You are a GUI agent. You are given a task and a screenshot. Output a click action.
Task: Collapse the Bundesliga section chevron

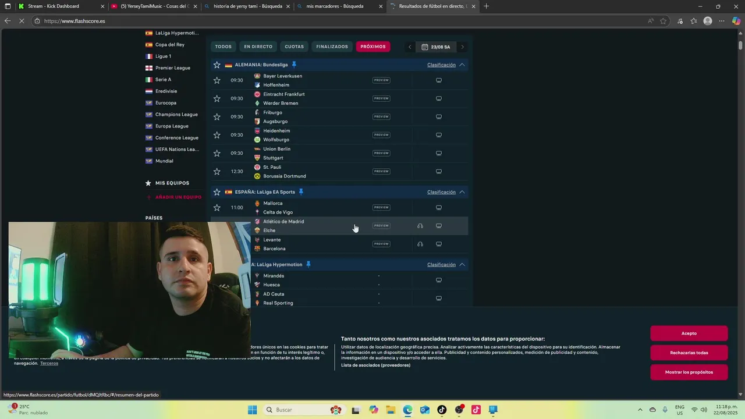[x=462, y=65]
